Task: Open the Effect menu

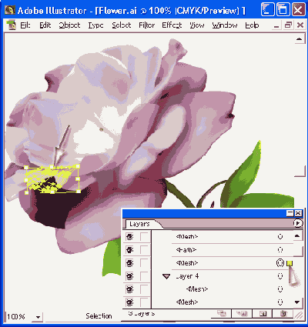Action: click(x=172, y=25)
